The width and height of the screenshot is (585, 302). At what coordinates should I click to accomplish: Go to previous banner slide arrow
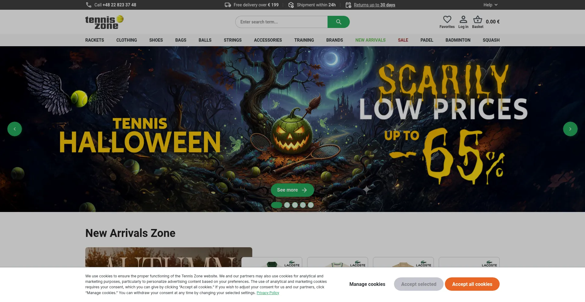pyautogui.click(x=15, y=129)
